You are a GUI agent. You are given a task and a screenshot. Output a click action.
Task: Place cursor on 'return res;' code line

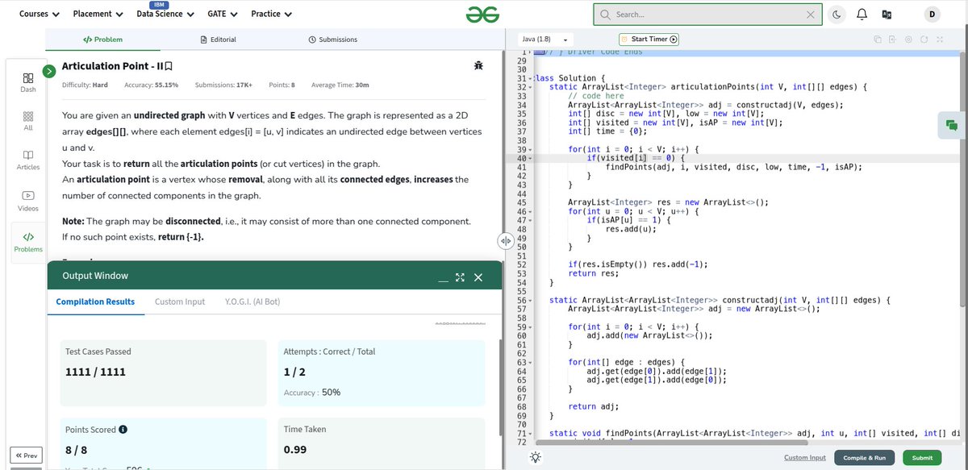[x=593, y=273]
